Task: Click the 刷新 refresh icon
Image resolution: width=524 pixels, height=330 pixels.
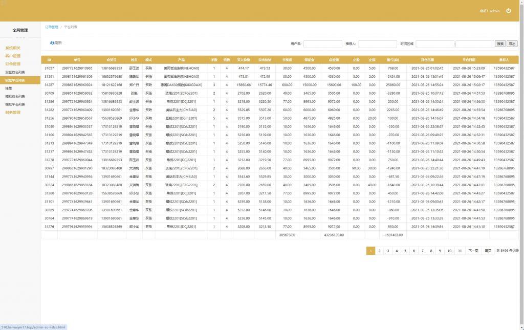Action: tap(52, 43)
